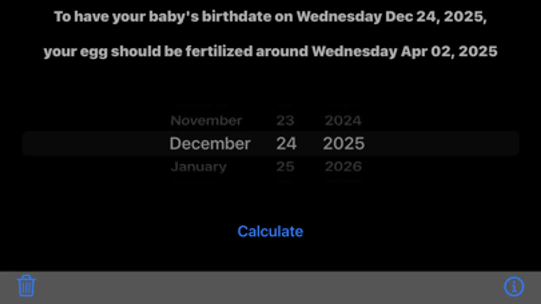Select year 2026 in the picker

click(343, 167)
